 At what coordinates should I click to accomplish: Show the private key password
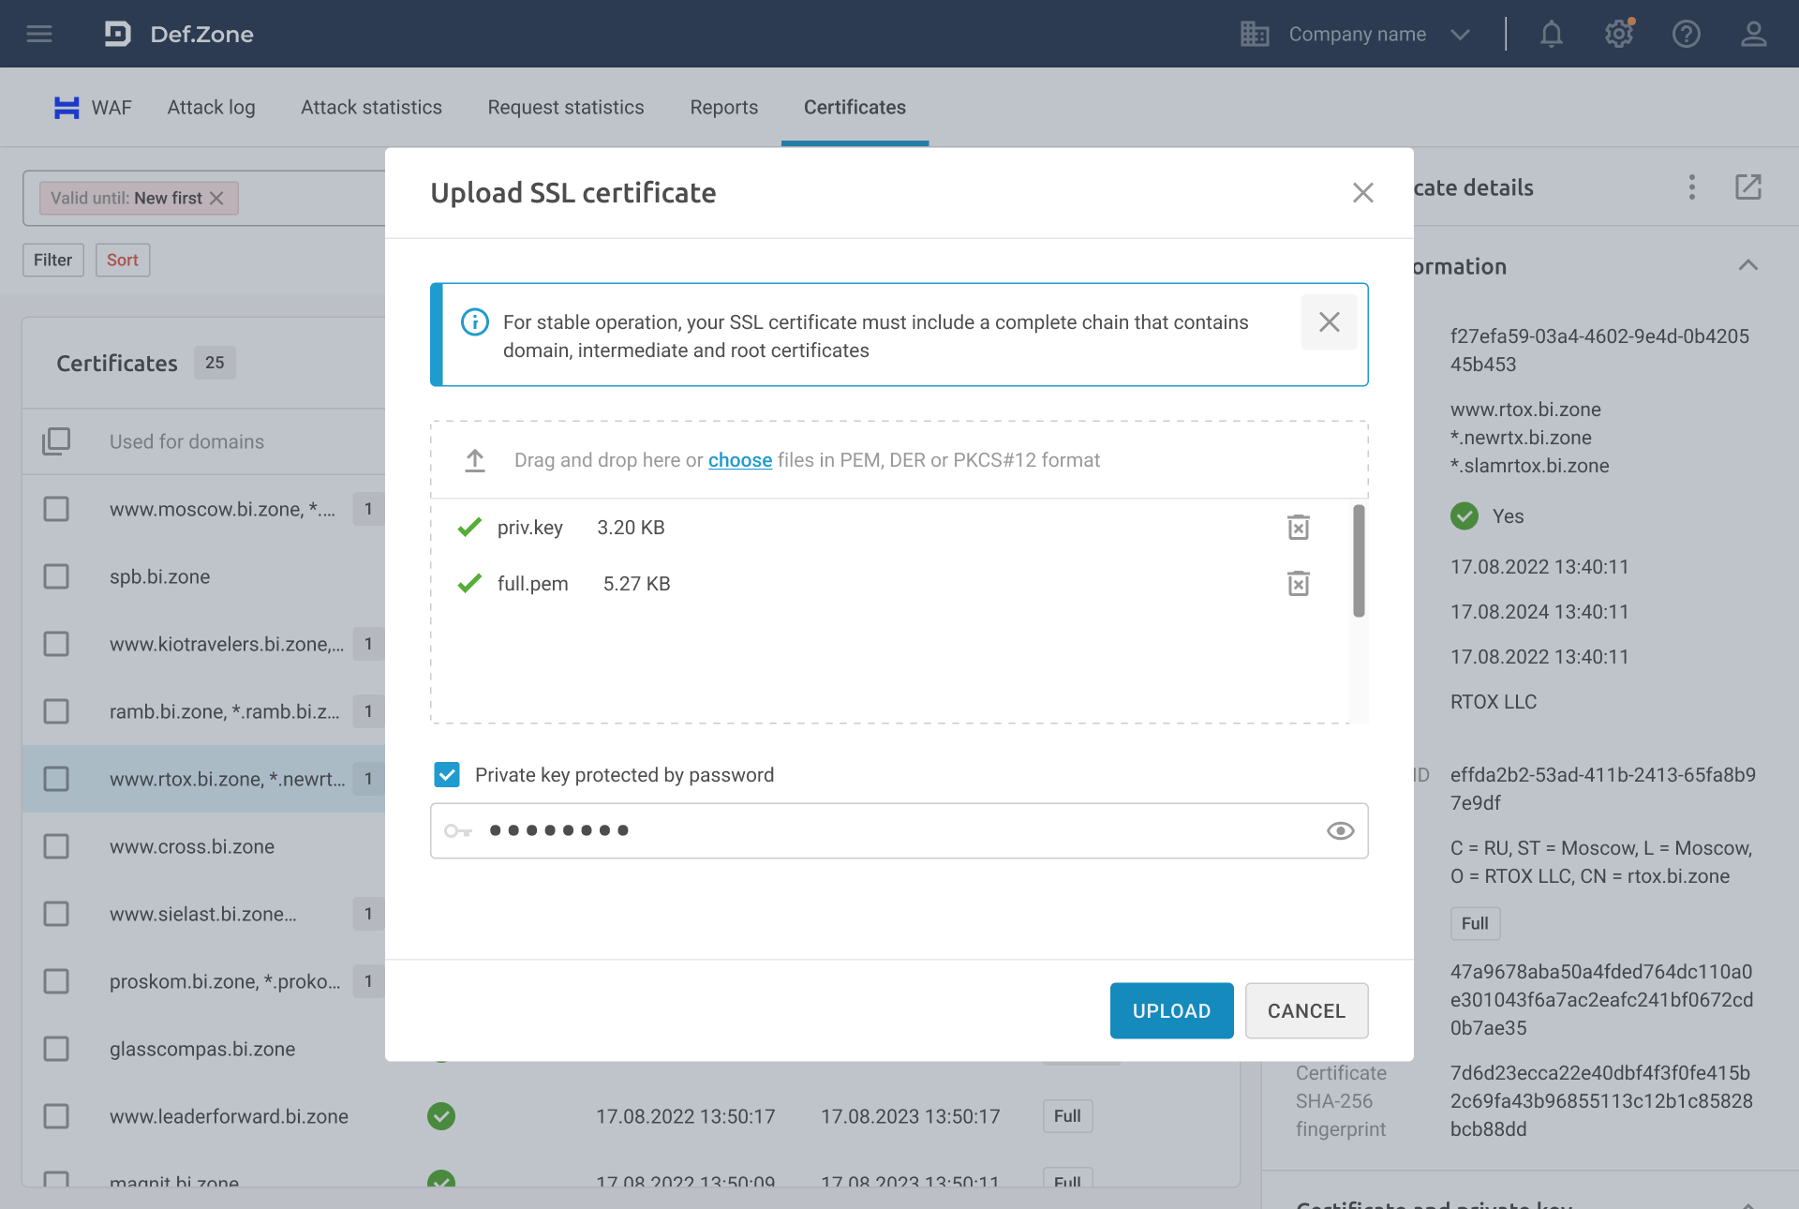1340,831
